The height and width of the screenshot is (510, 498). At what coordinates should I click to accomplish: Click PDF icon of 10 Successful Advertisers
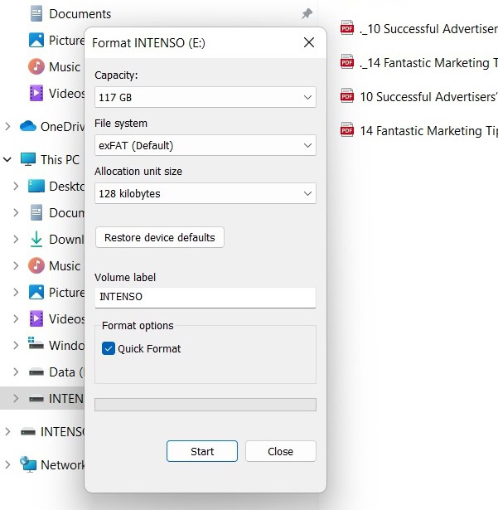[347, 96]
